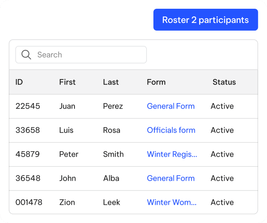Click last name Alba

click(x=111, y=178)
